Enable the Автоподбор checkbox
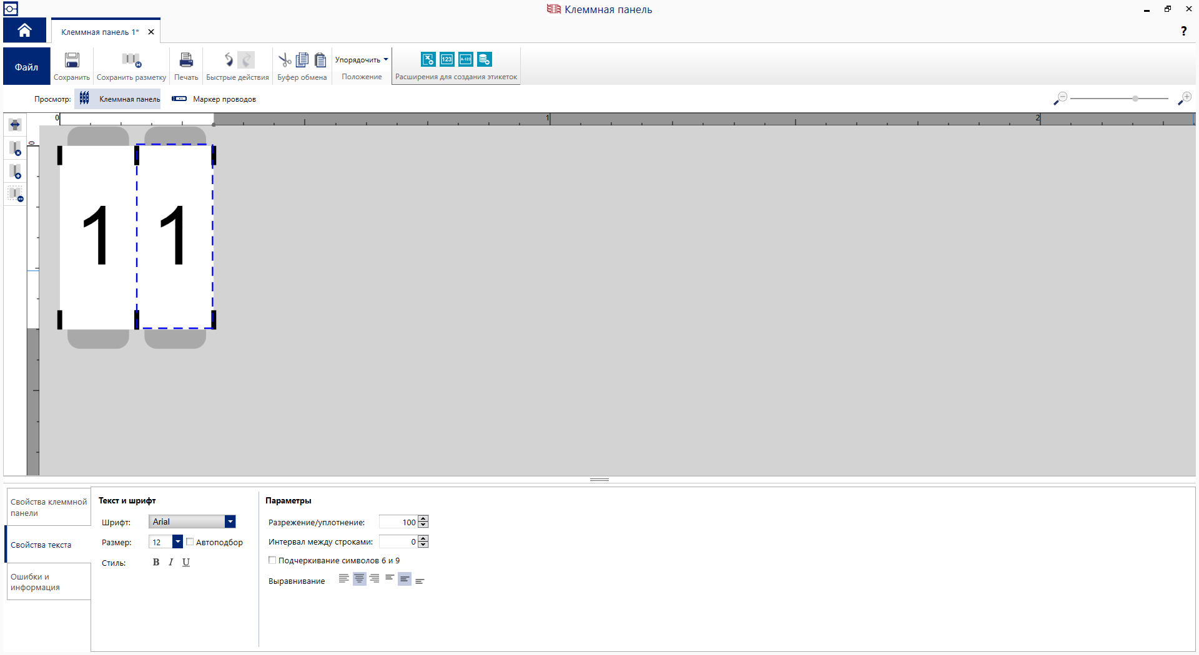 click(190, 542)
